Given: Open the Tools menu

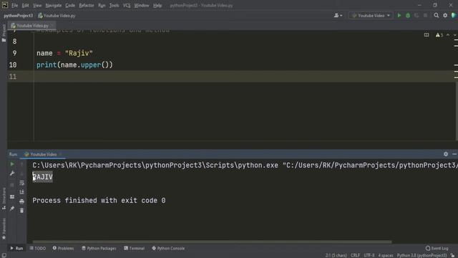Looking at the screenshot, I should coord(114,5).
